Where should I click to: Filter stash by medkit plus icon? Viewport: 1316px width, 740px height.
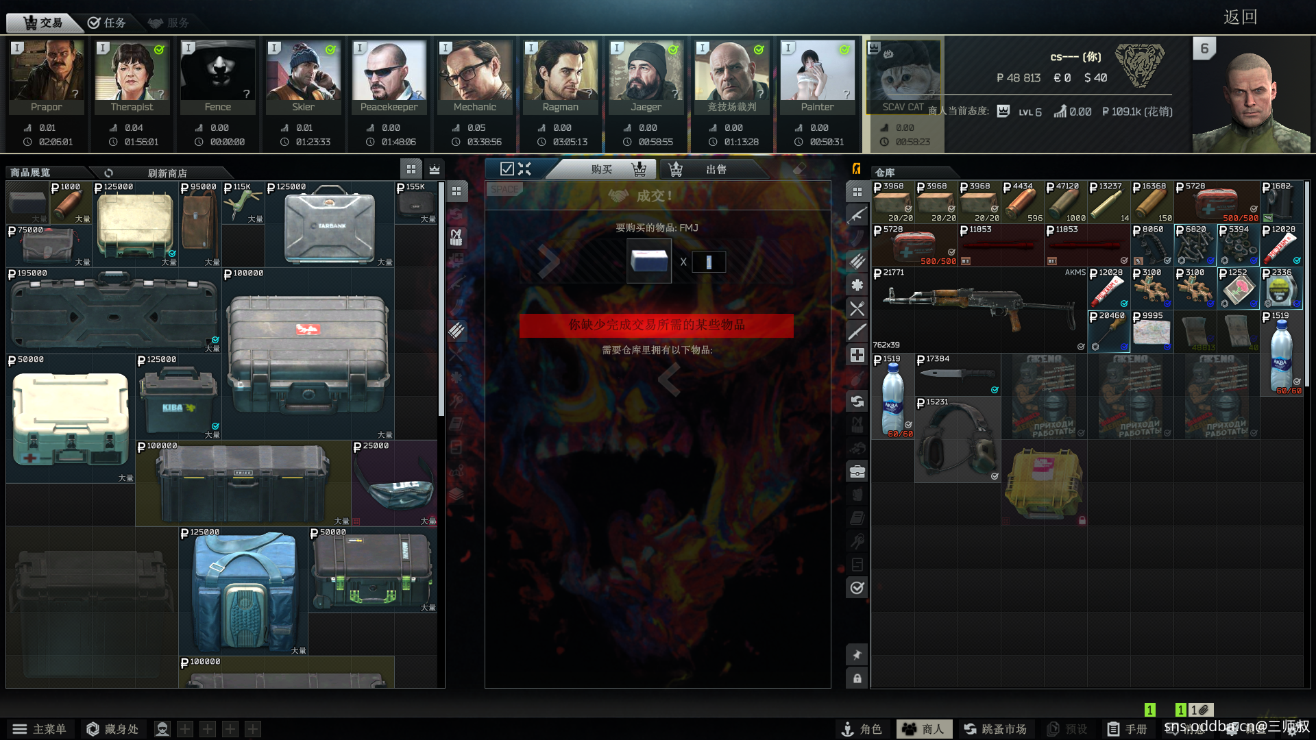tap(857, 355)
